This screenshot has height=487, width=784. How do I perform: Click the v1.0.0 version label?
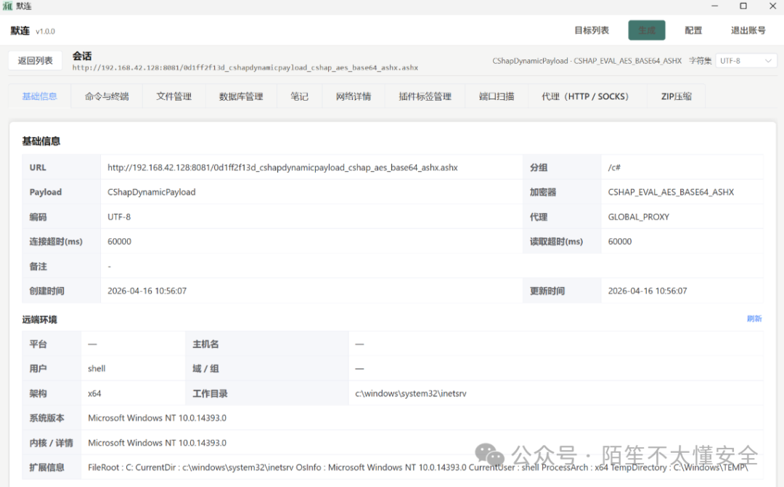[45, 31]
